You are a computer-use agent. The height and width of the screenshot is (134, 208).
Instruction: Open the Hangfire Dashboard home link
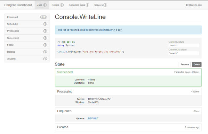[18, 5]
